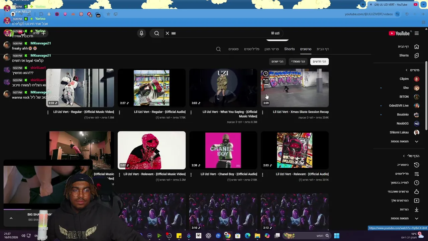Open the Regular Official Audio thumbnail
Screen dimensions: 428x241
[x=151, y=88]
